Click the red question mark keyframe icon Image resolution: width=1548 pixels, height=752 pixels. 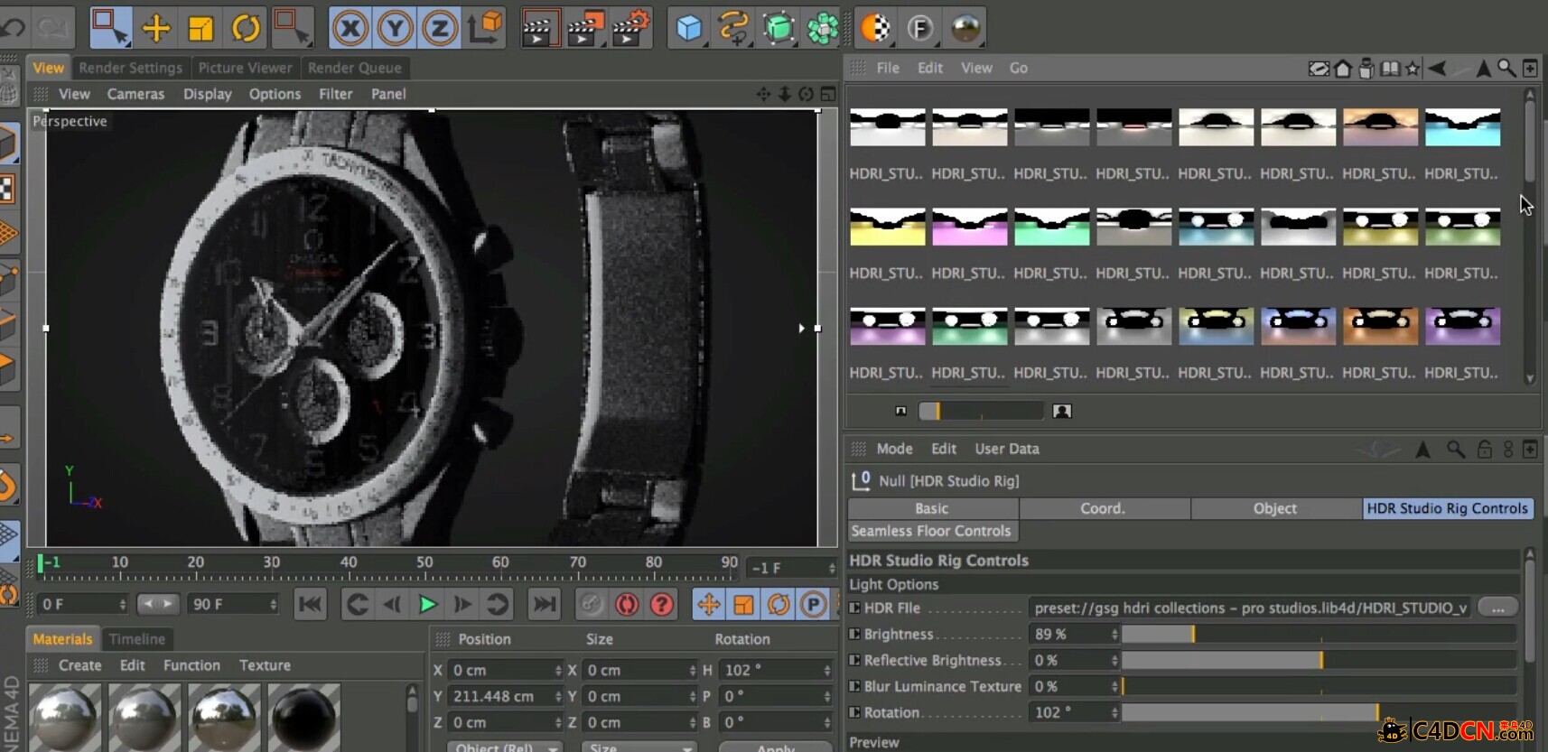coord(661,604)
